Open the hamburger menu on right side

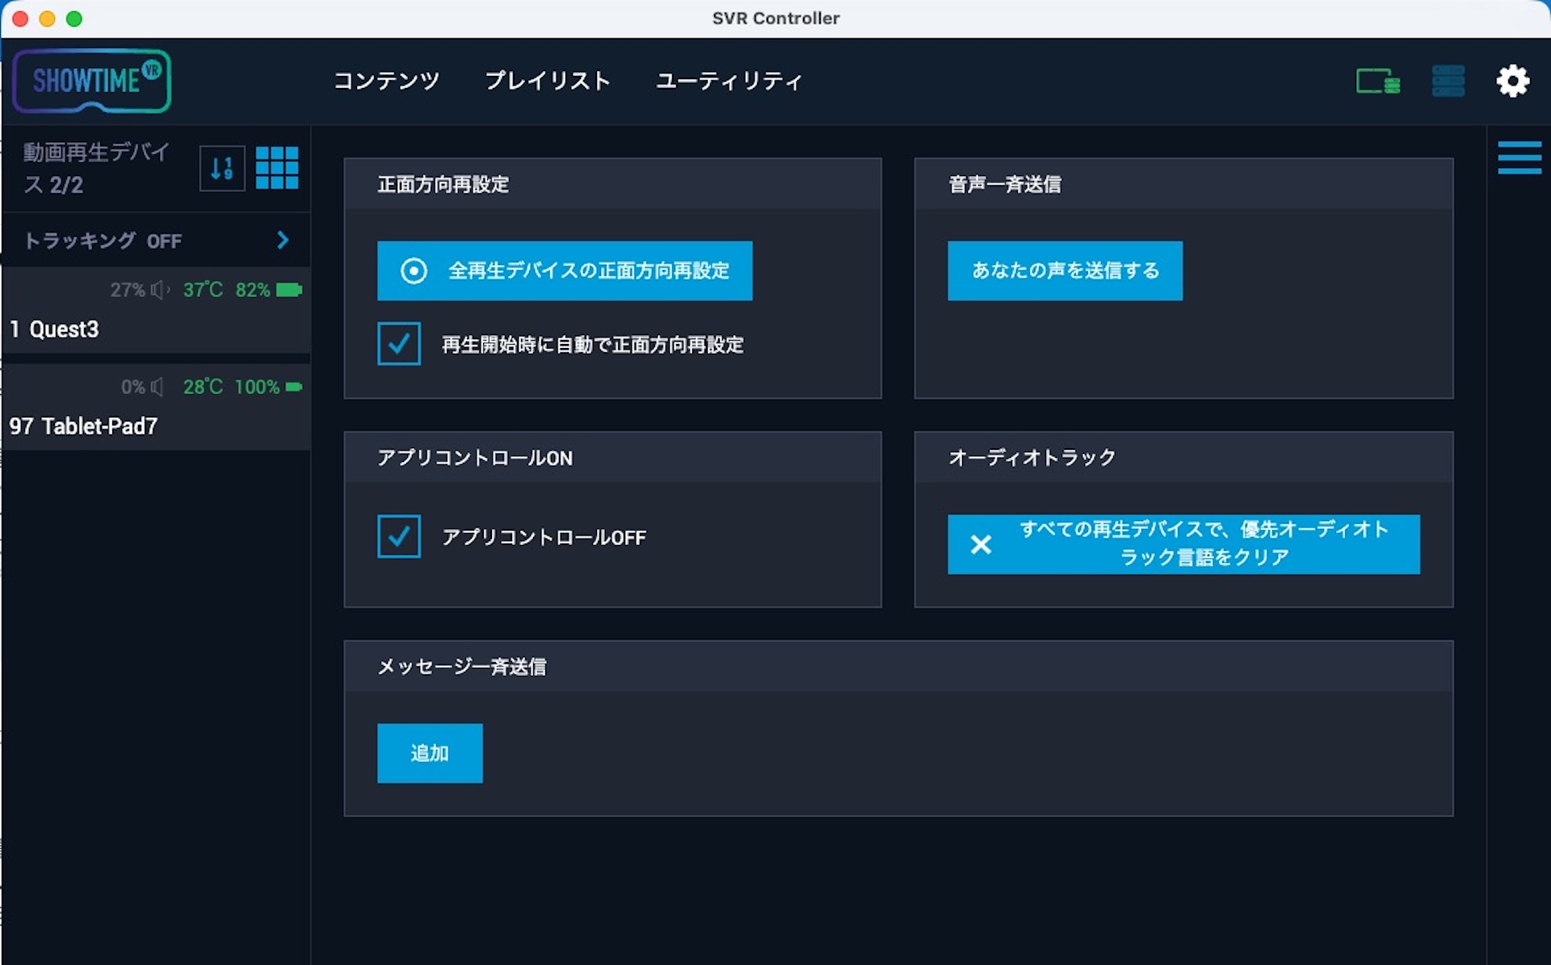coord(1519,157)
